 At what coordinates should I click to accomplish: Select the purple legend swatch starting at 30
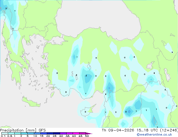63,133
